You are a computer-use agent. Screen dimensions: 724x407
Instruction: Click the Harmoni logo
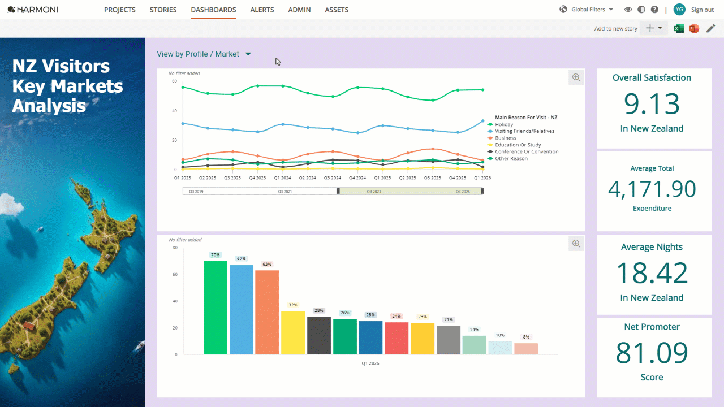click(33, 10)
